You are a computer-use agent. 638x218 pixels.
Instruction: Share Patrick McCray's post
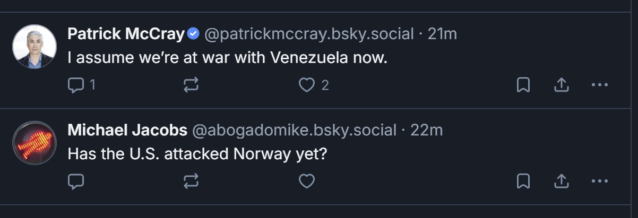[x=562, y=85]
